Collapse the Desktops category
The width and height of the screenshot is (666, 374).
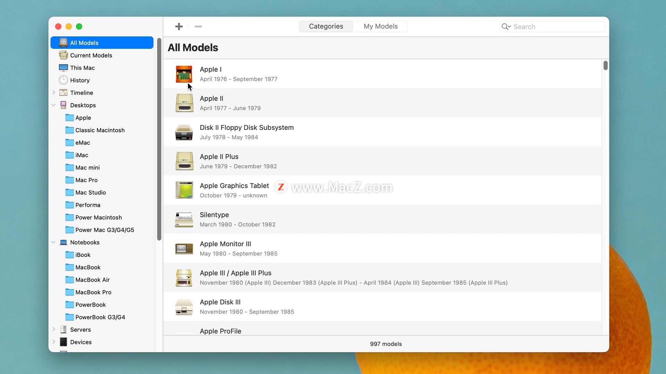click(x=54, y=105)
